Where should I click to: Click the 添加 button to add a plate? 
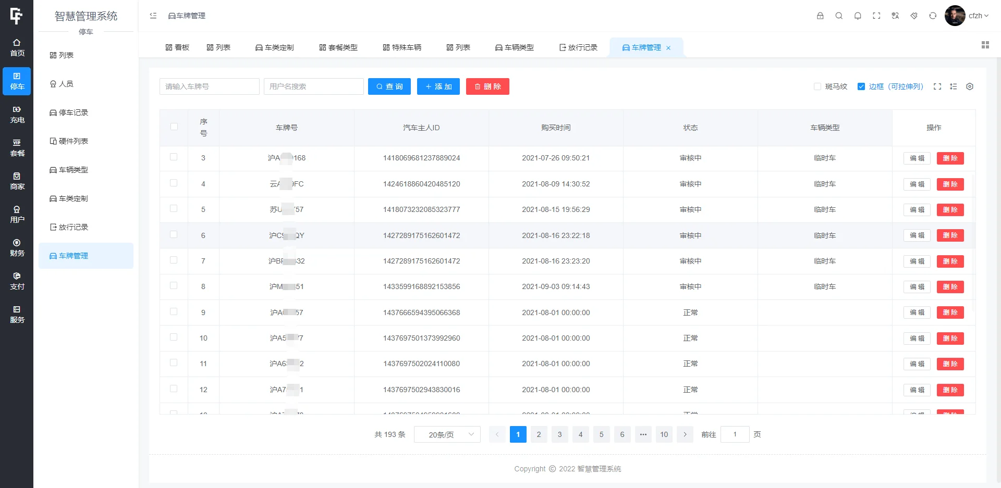(x=438, y=86)
